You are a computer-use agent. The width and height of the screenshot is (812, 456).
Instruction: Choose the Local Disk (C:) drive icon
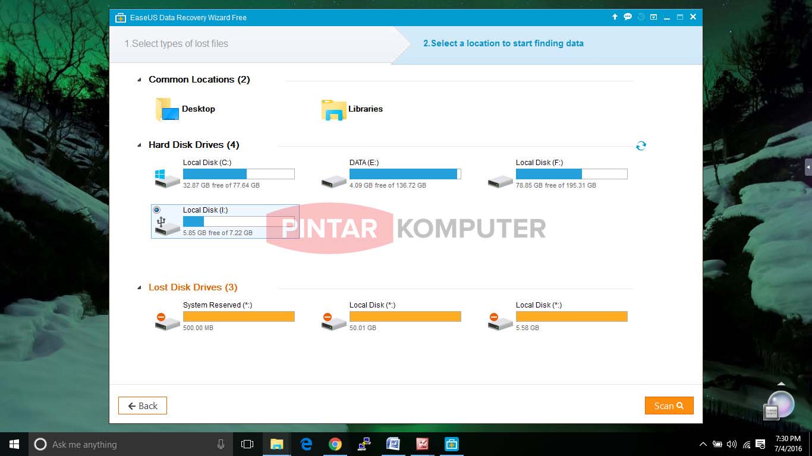pos(167,178)
